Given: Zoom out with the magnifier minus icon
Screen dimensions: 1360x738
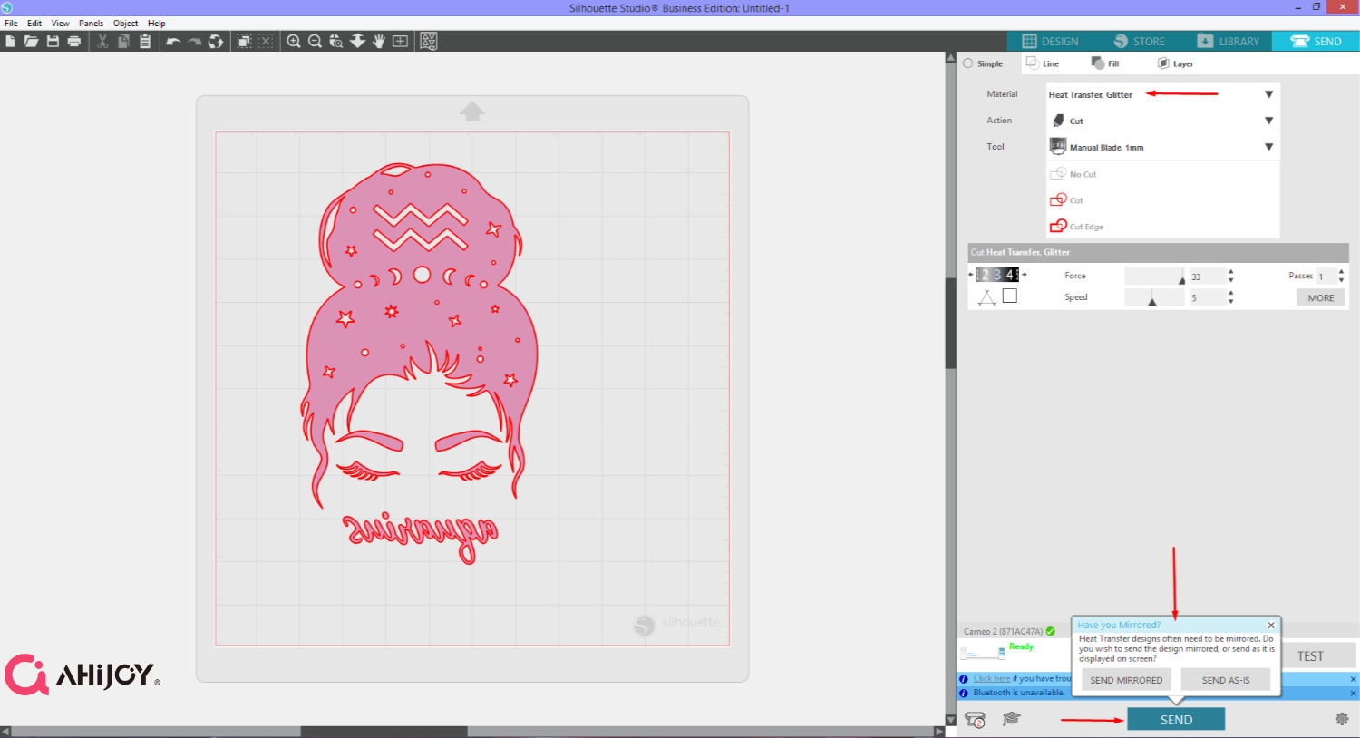Looking at the screenshot, I should [x=315, y=42].
